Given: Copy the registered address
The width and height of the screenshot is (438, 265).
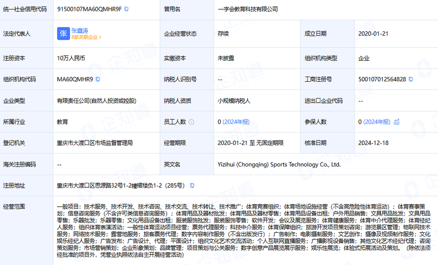Looking at the screenshot, I should coord(192,185).
